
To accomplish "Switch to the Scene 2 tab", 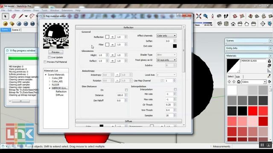I will (x=16, y=30).
